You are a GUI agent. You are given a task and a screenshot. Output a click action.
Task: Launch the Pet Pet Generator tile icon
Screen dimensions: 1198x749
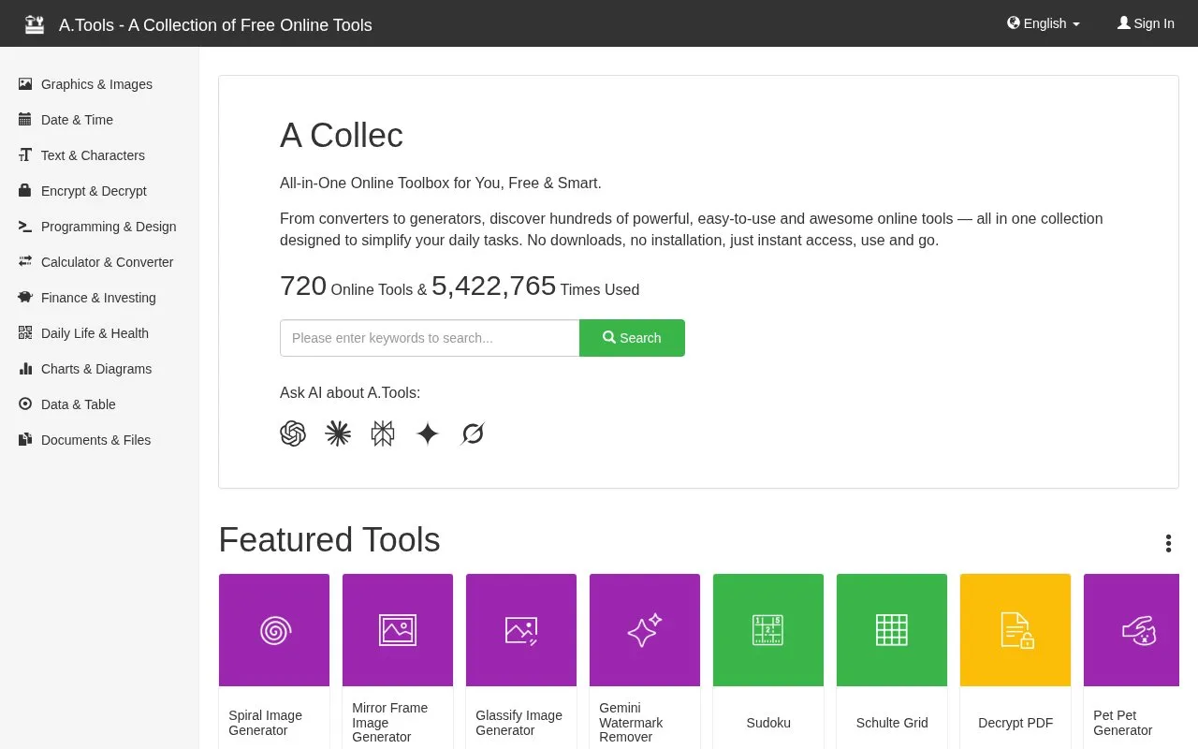(x=1139, y=630)
